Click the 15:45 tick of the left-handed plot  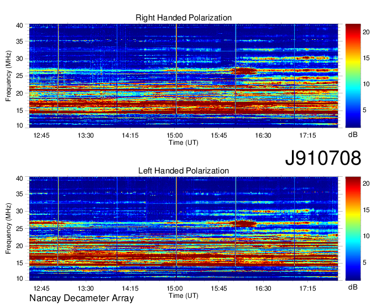point(219,288)
